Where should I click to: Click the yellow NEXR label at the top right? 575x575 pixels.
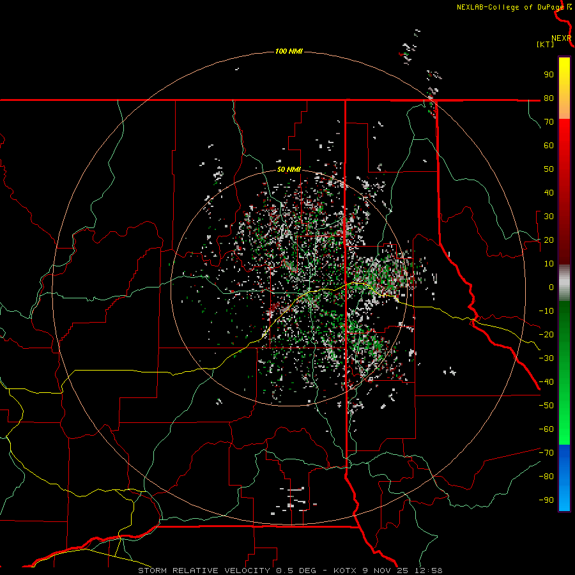(x=561, y=38)
